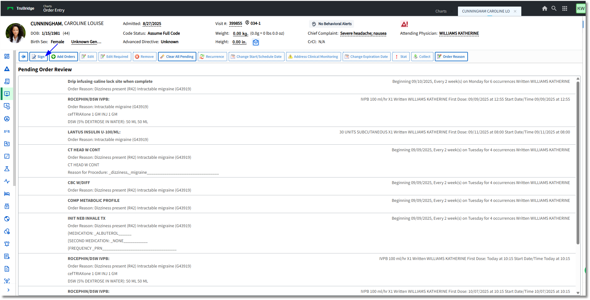Open the people group sidebar icon
This screenshot has width=590, height=300.
coord(7,131)
